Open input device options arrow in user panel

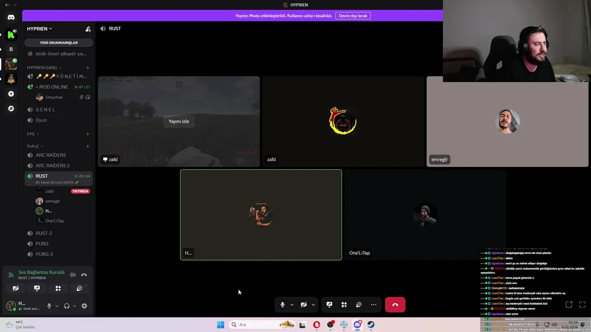coord(57,306)
